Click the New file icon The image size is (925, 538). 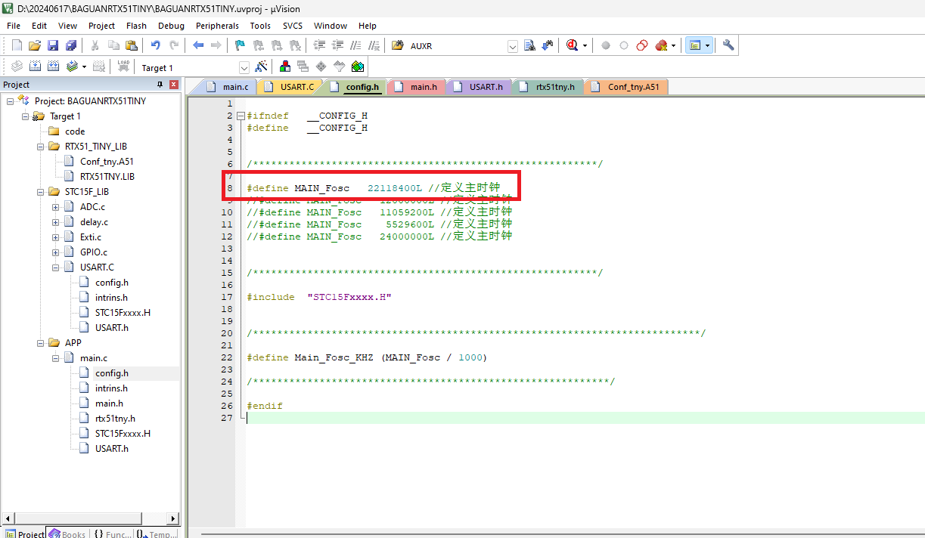16,45
